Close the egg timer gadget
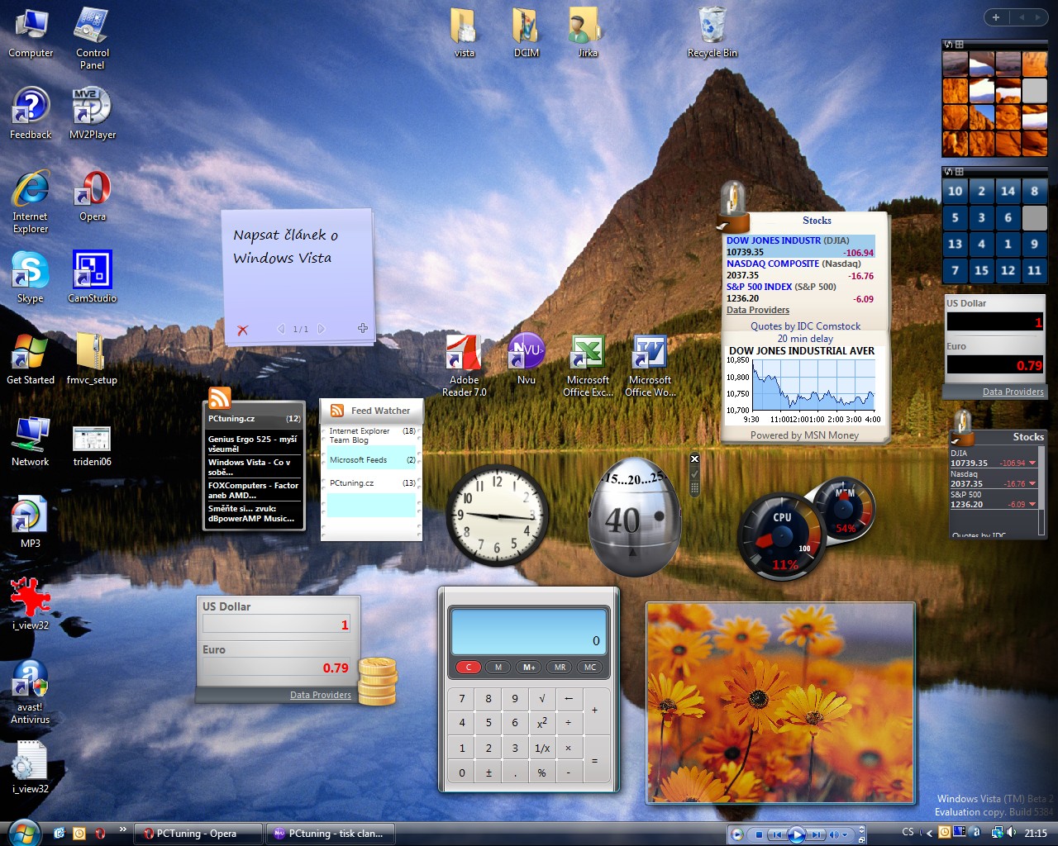The image size is (1058, 846). (694, 459)
